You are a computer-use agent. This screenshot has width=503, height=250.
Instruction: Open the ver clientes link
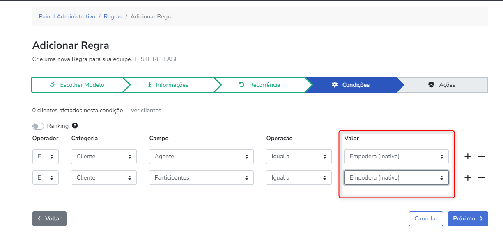pyautogui.click(x=146, y=111)
